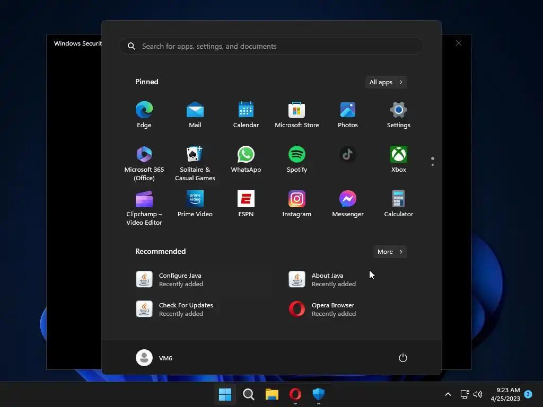
Task: Open the network status tray icon
Action: 465,394
